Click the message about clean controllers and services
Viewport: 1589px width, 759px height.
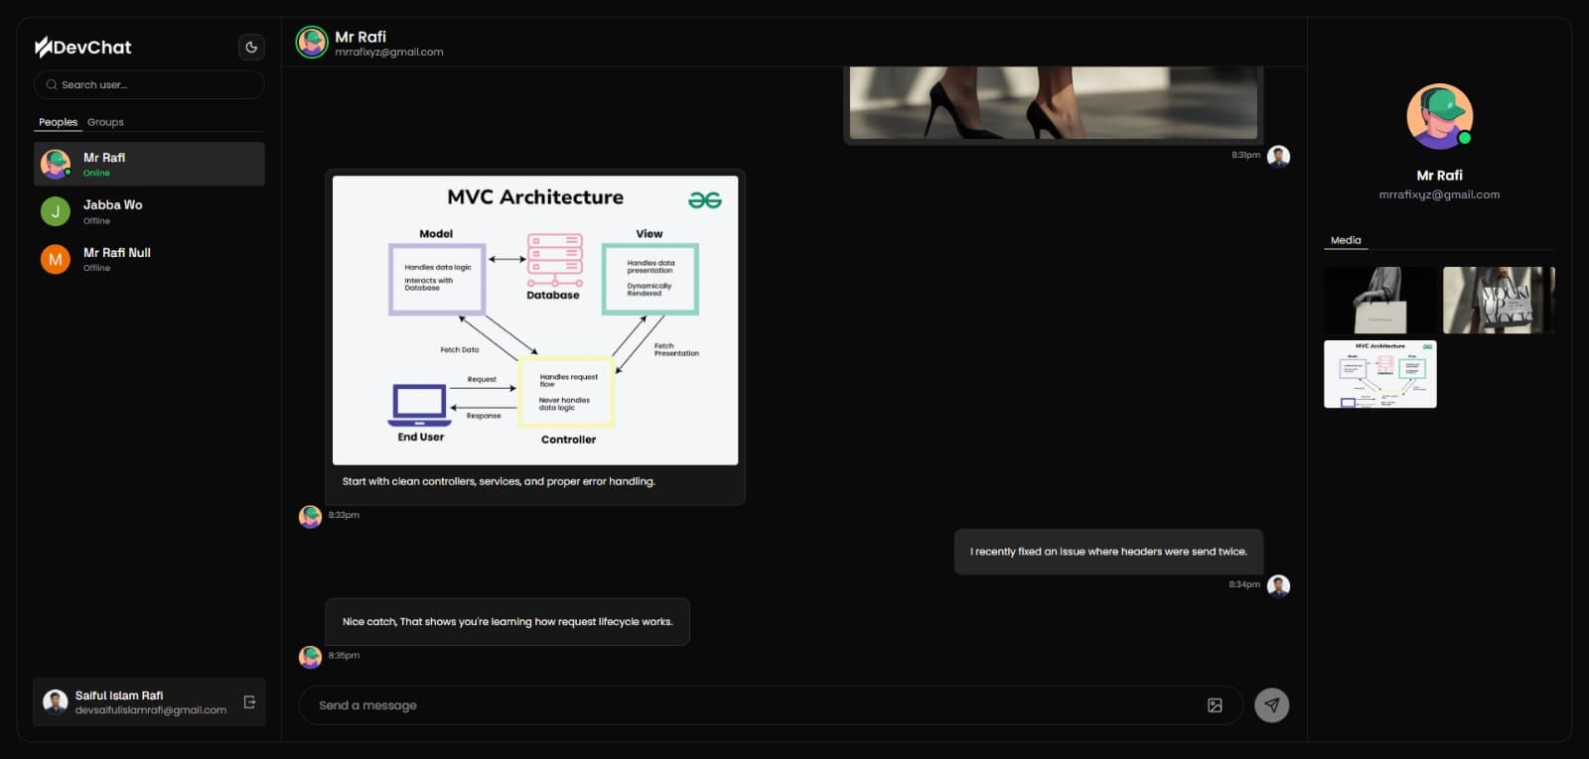499,481
